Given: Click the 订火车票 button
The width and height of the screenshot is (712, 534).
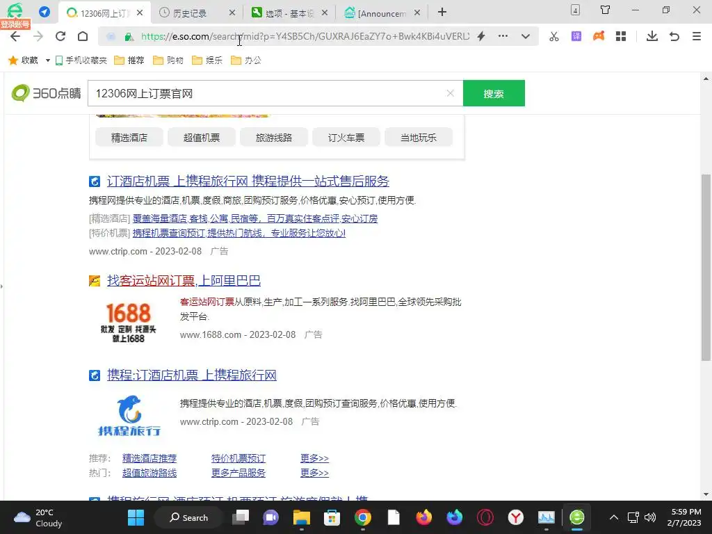Looking at the screenshot, I should click(346, 137).
